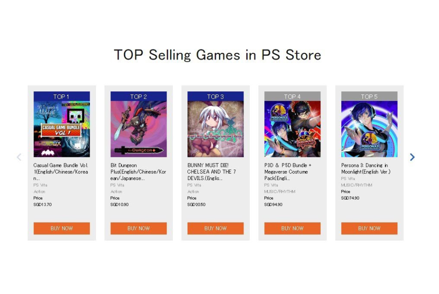This screenshot has height=294, width=439.
Task: Open the P3D & P5D Bundle title link
Action: click(x=288, y=172)
